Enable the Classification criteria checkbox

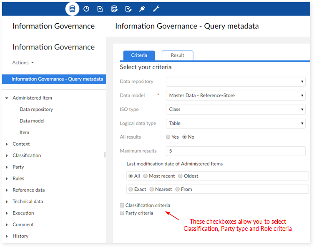tap(122, 205)
